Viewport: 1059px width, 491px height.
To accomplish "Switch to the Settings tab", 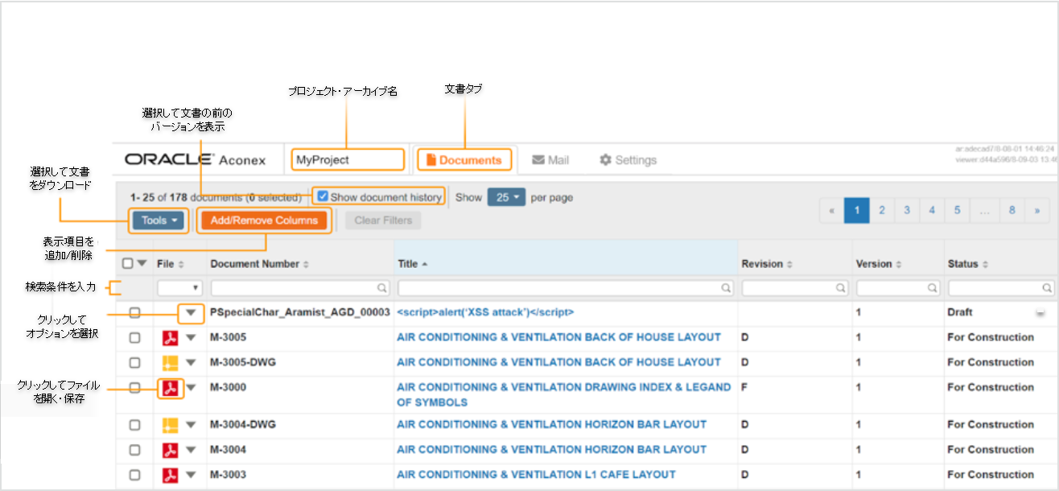I will [628, 160].
